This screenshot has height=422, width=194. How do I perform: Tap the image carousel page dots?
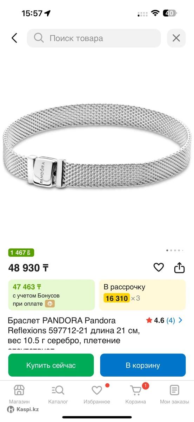[x=174, y=250]
